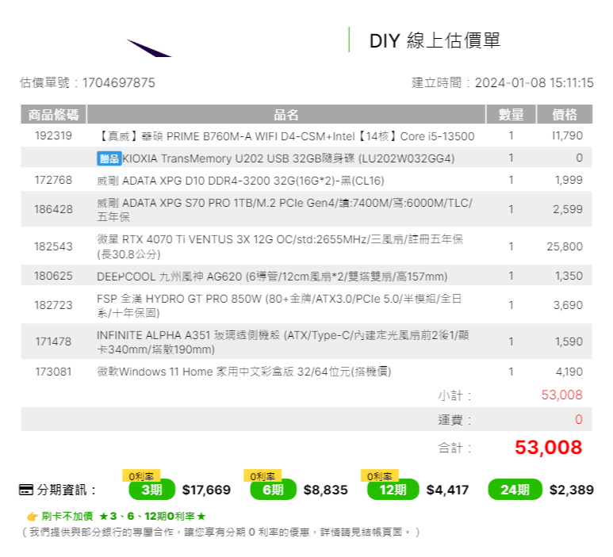
Task: Click the price 11,790
Action: (x=567, y=135)
